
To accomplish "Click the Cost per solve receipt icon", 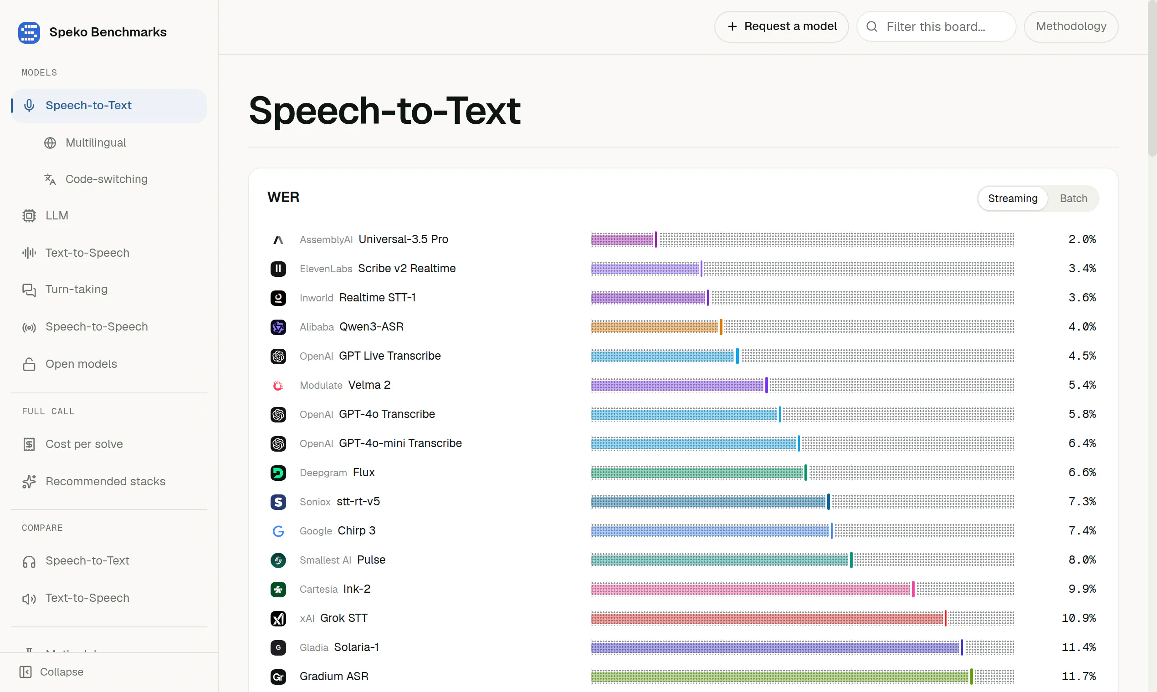I will point(29,444).
